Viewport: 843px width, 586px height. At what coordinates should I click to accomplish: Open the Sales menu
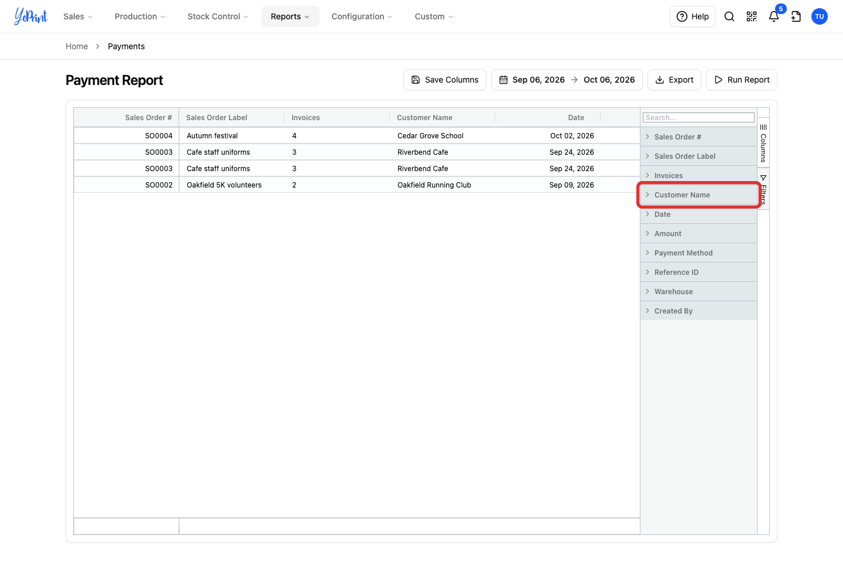tap(78, 16)
